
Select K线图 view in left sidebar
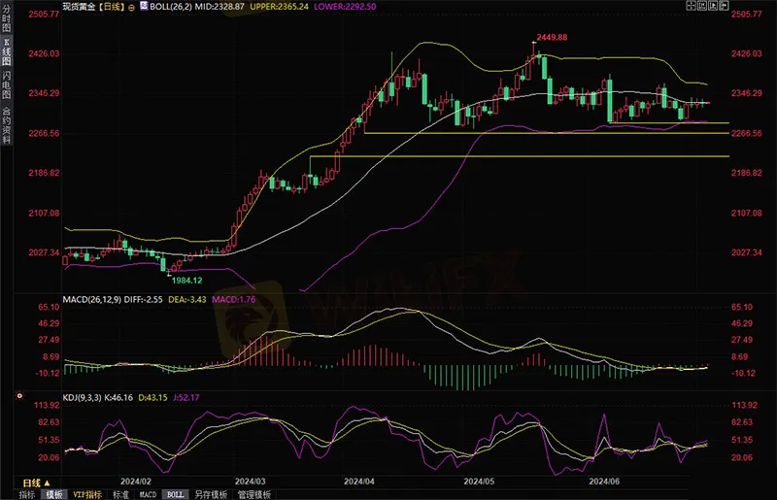[x=7, y=54]
